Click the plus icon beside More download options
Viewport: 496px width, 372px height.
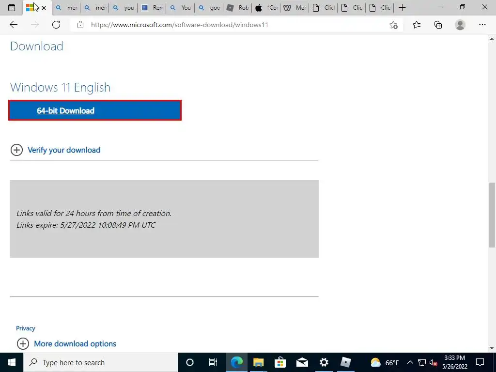tap(23, 343)
